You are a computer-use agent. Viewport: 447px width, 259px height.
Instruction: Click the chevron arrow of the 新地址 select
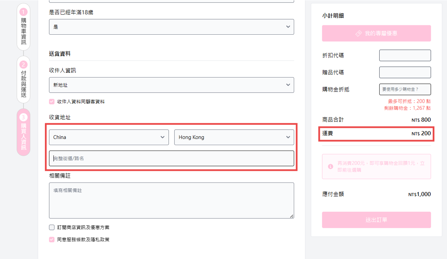tap(288, 85)
